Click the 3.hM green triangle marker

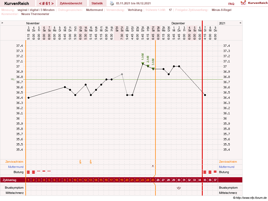coord(153,69)
